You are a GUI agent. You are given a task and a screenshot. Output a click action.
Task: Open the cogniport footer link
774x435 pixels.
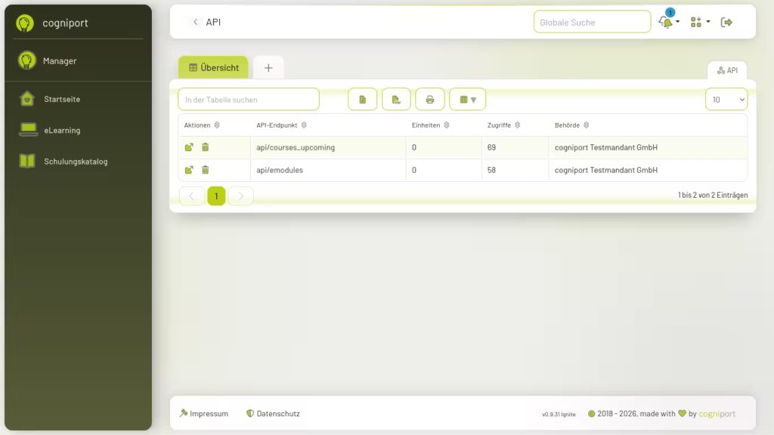pos(717,413)
